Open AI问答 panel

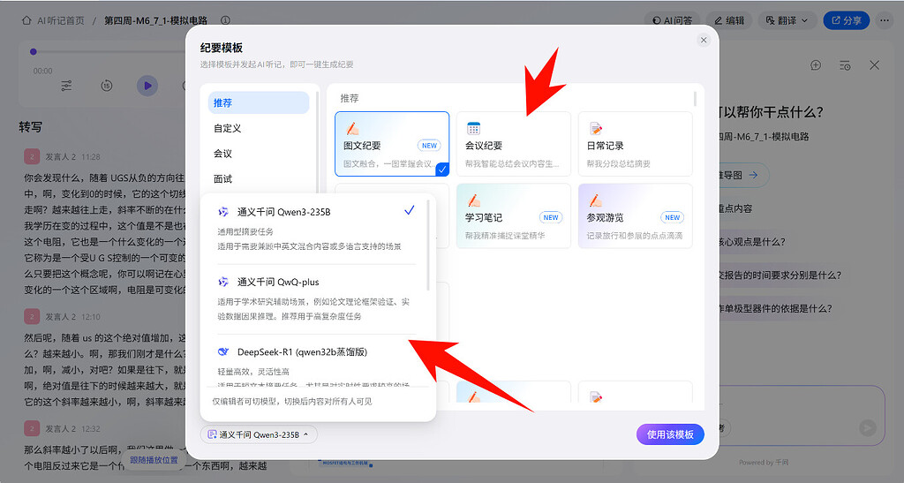point(672,20)
